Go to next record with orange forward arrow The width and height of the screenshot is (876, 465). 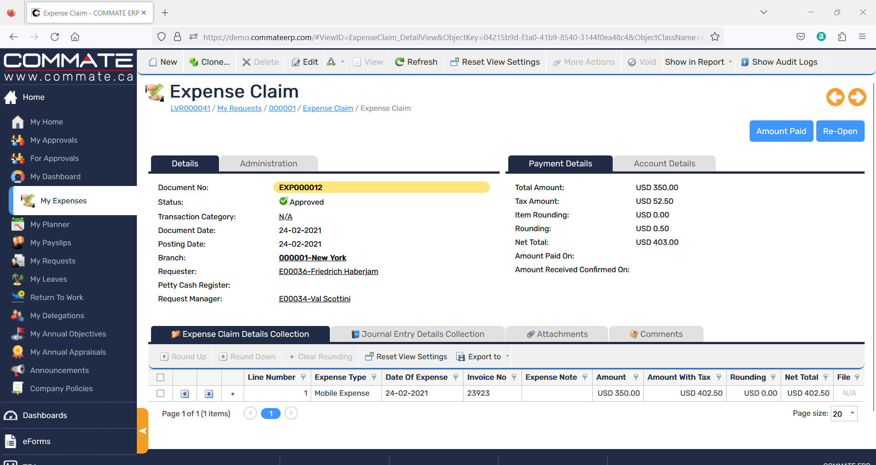(x=857, y=97)
